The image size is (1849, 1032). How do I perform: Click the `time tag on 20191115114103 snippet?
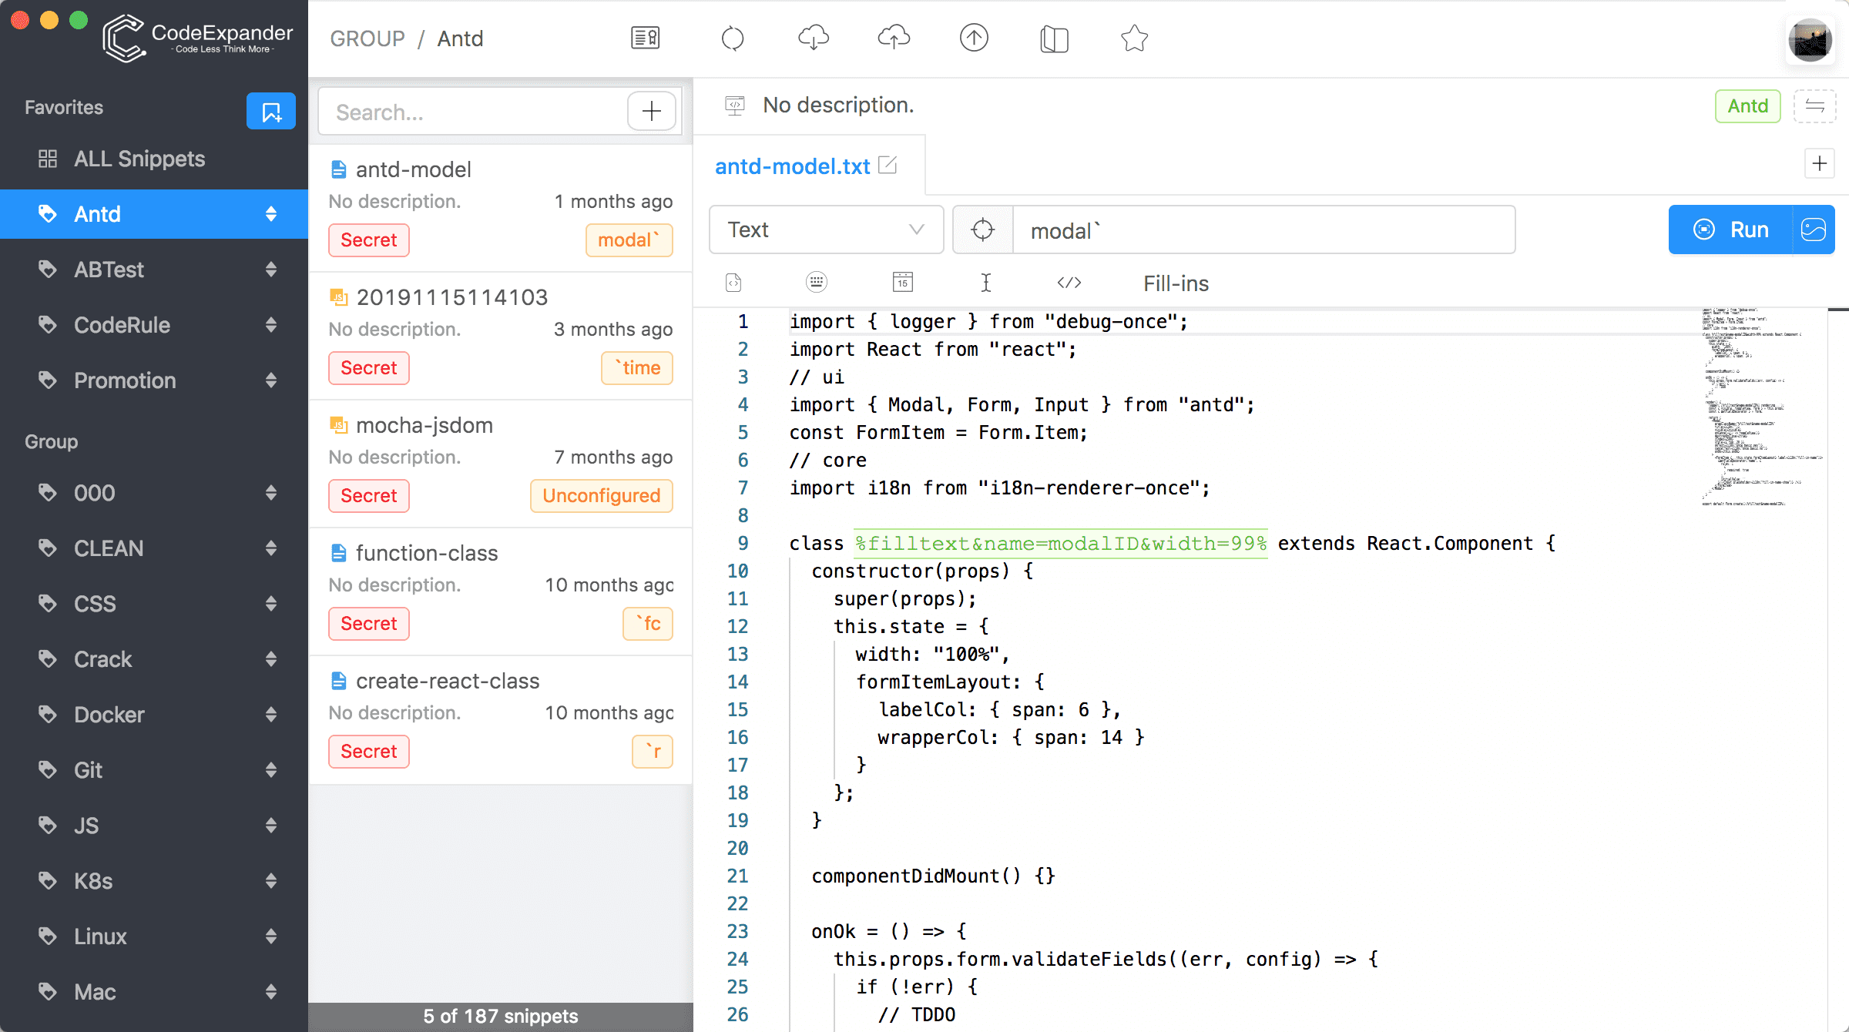click(637, 368)
